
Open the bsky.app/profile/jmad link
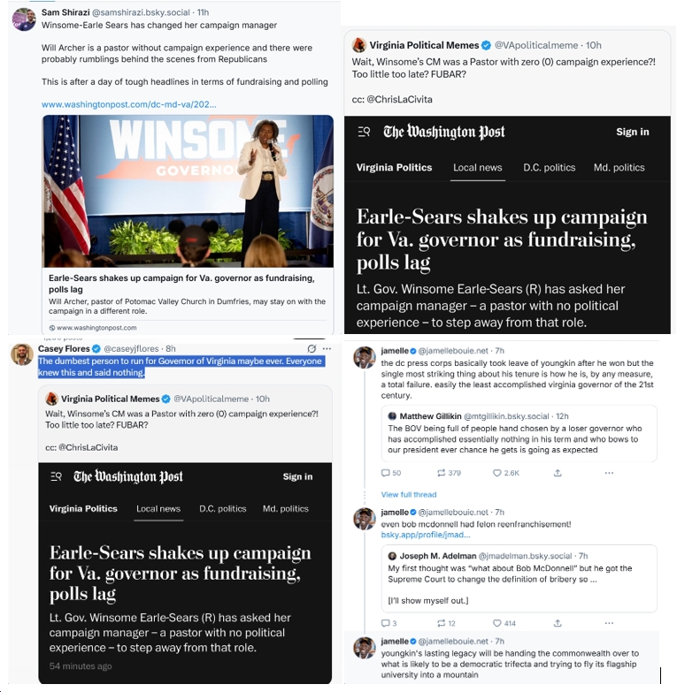pyautogui.click(x=426, y=535)
